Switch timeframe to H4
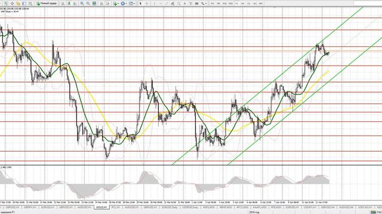382x214 pixels. 243,4
